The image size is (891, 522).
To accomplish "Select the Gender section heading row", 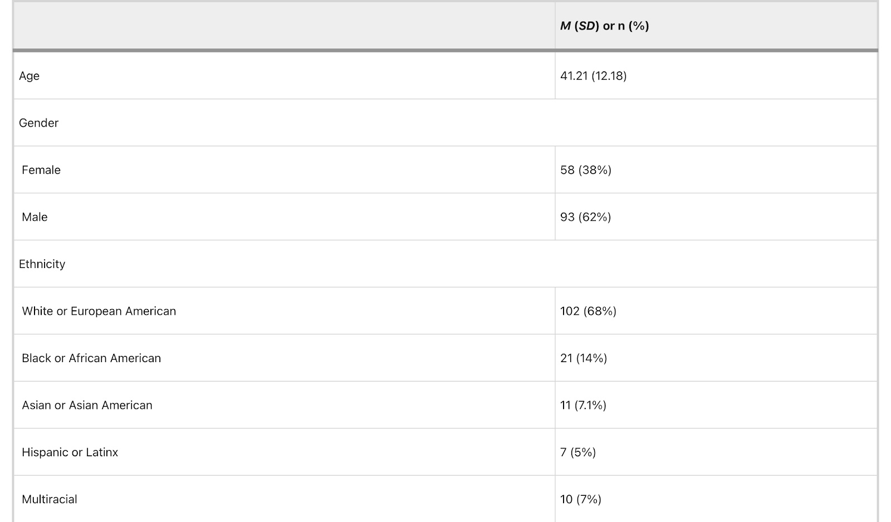I will tap(38, 123).
